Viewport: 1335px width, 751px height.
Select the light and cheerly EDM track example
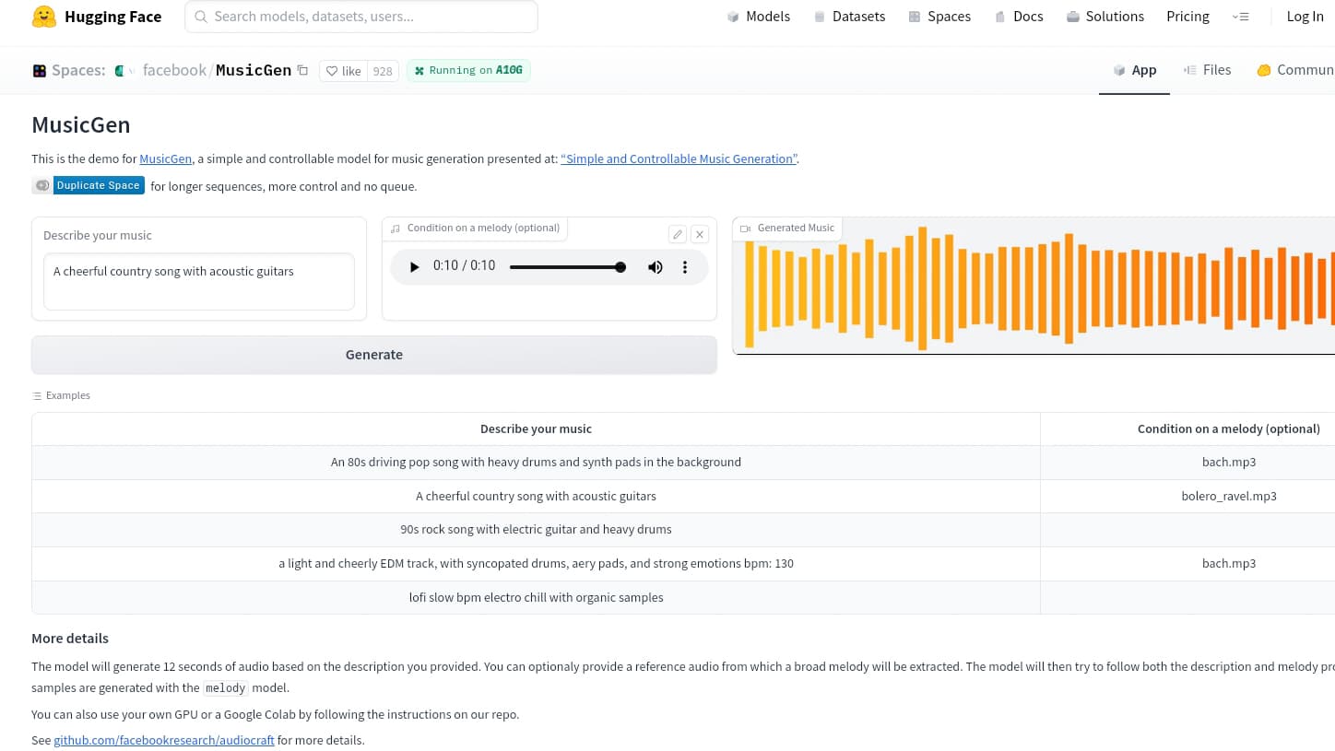point(536,563)
